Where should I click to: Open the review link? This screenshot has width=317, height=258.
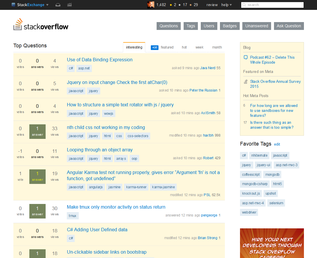[212, 5]
